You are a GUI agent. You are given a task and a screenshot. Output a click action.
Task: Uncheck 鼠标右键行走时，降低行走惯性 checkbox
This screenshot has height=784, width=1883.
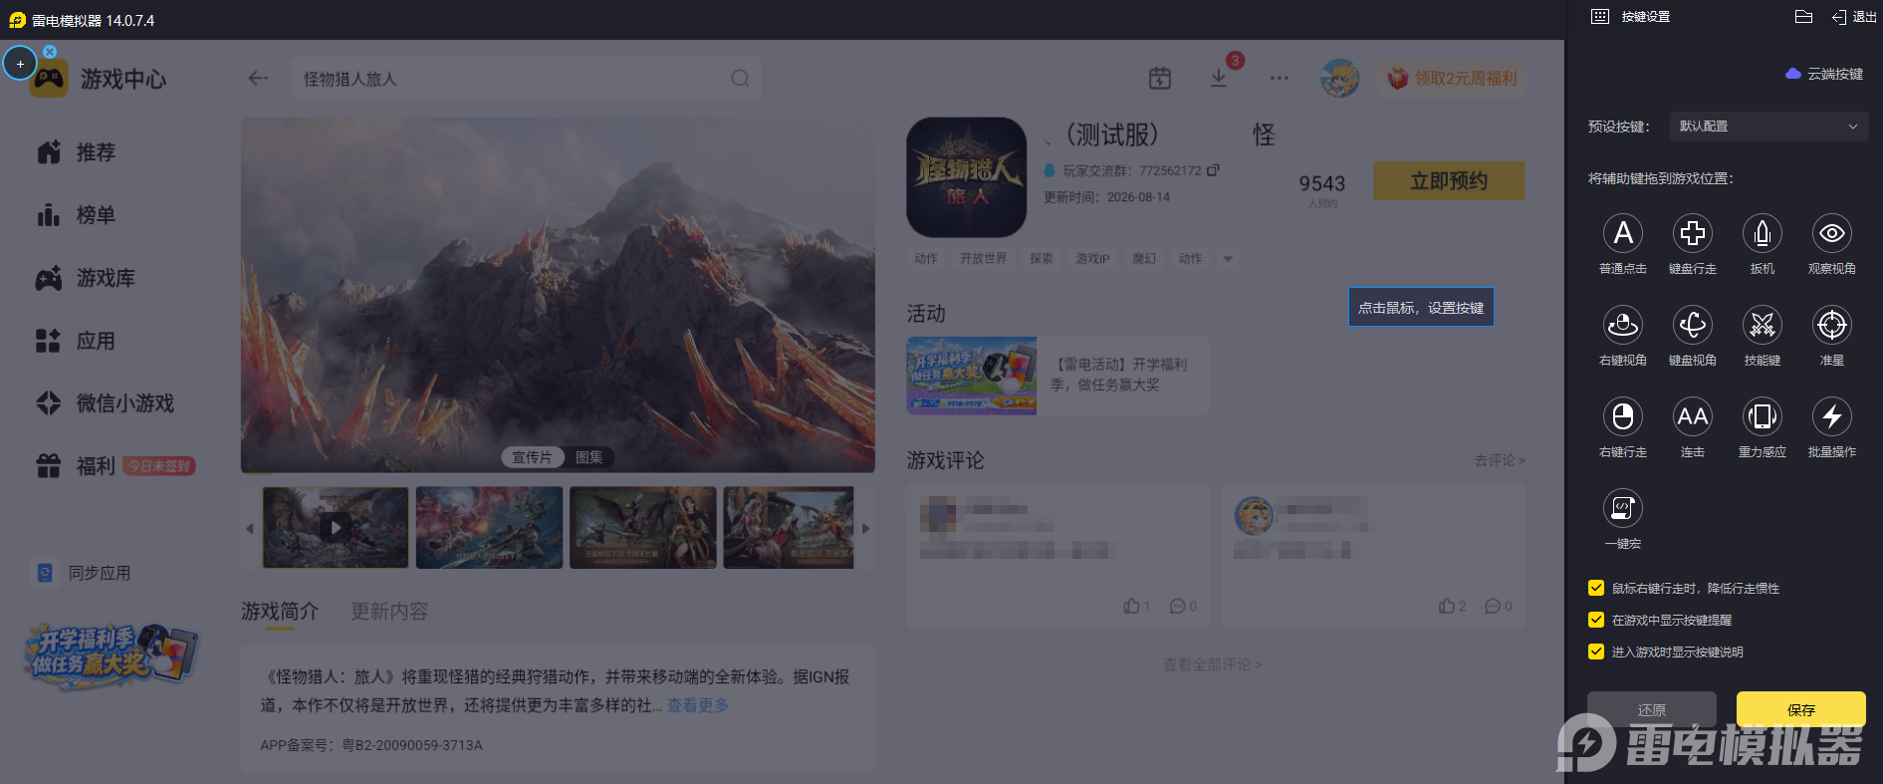tap(1596, 588)
